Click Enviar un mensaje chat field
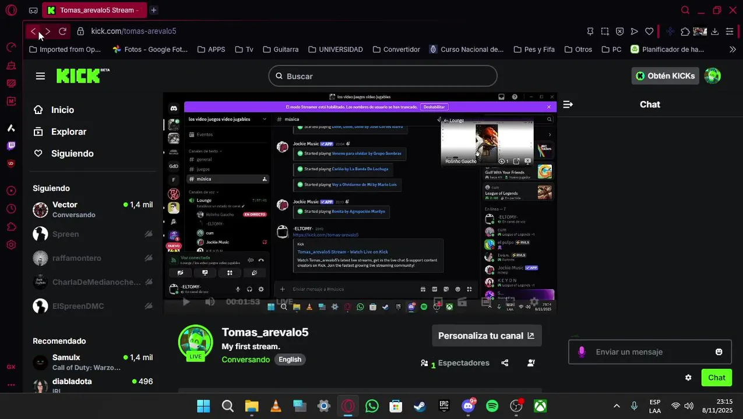 click(x=650, y=352)
